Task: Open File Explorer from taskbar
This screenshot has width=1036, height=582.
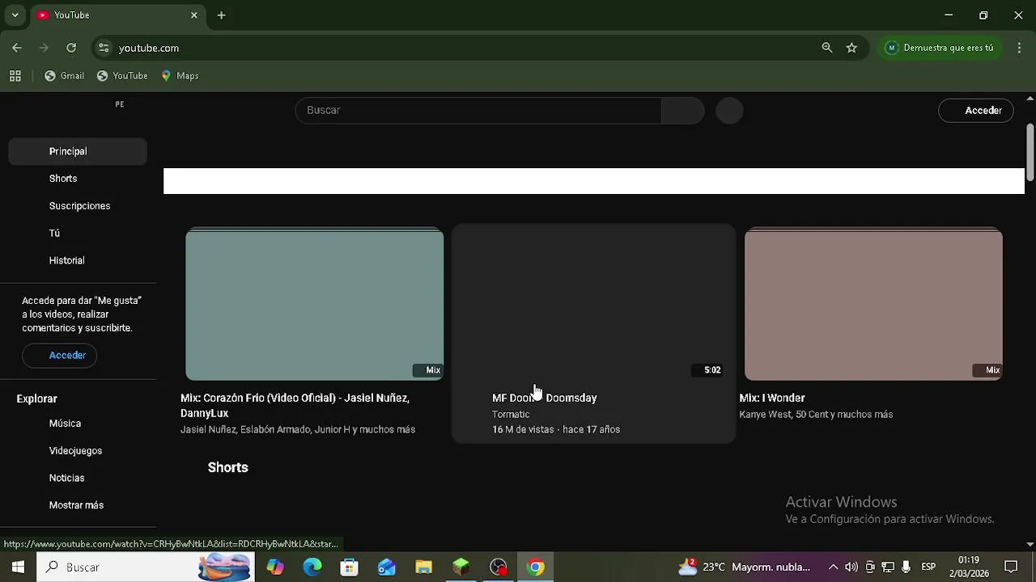Action: tap(424, 567)
